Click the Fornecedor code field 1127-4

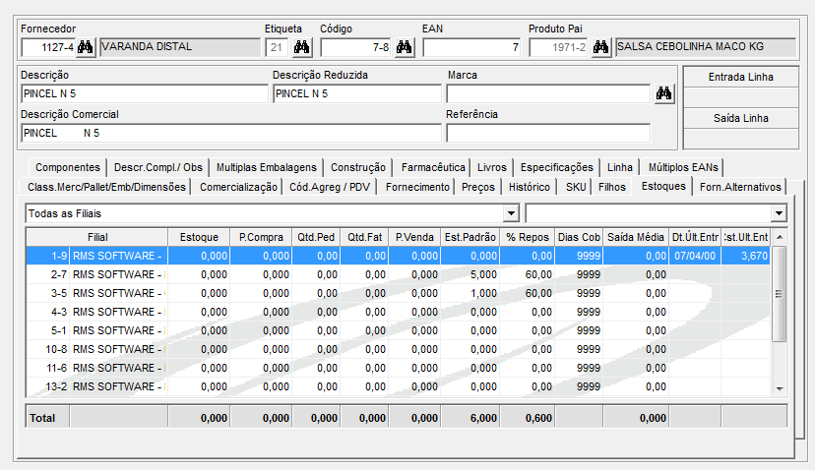click(48, 48)
